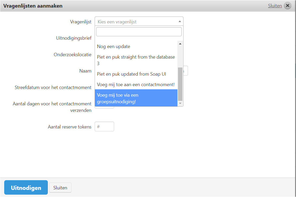Select 'Nog een update' option

114,46
